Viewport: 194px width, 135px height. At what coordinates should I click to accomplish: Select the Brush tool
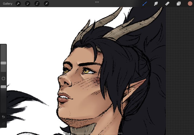coord(145,4)
